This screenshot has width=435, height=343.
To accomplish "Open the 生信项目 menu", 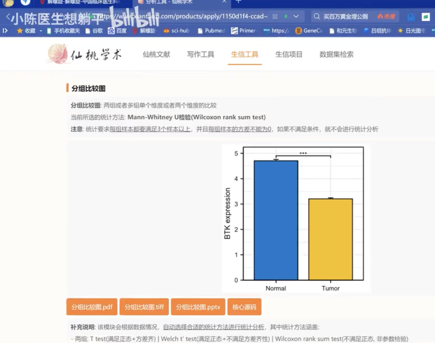I will coord(289,54).
